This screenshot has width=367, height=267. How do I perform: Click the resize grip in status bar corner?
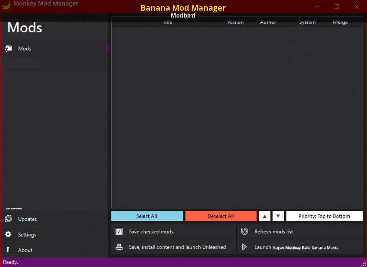click(x=363, y=264)
